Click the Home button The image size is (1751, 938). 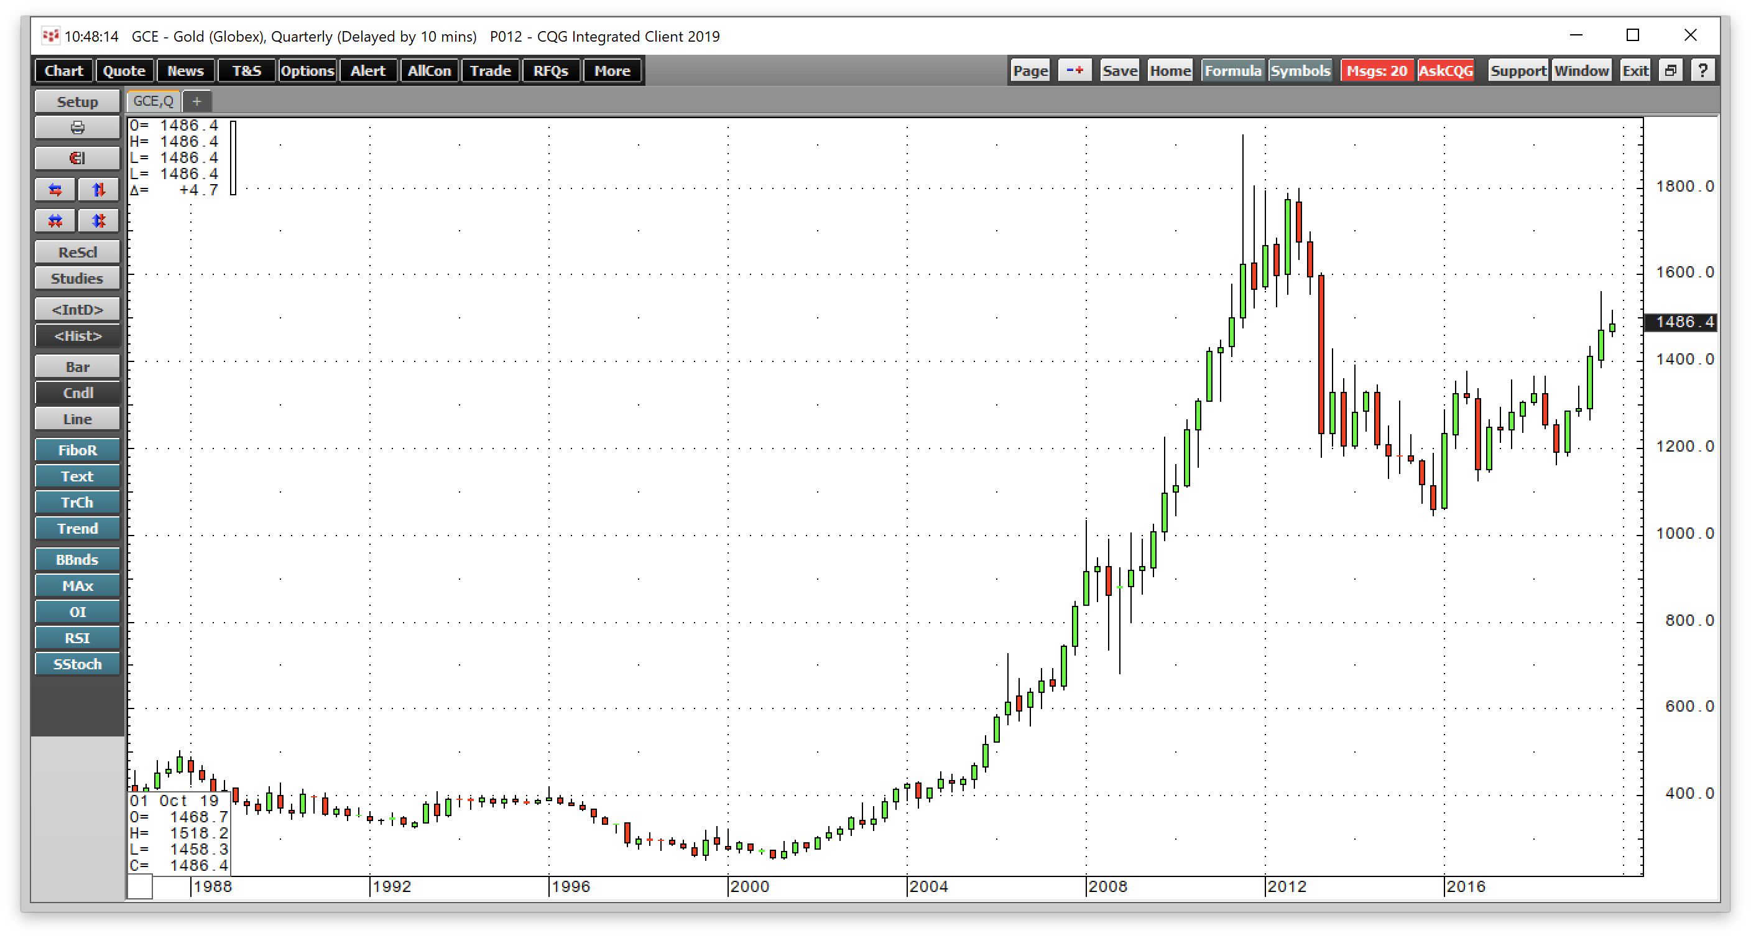[1170, 71]
